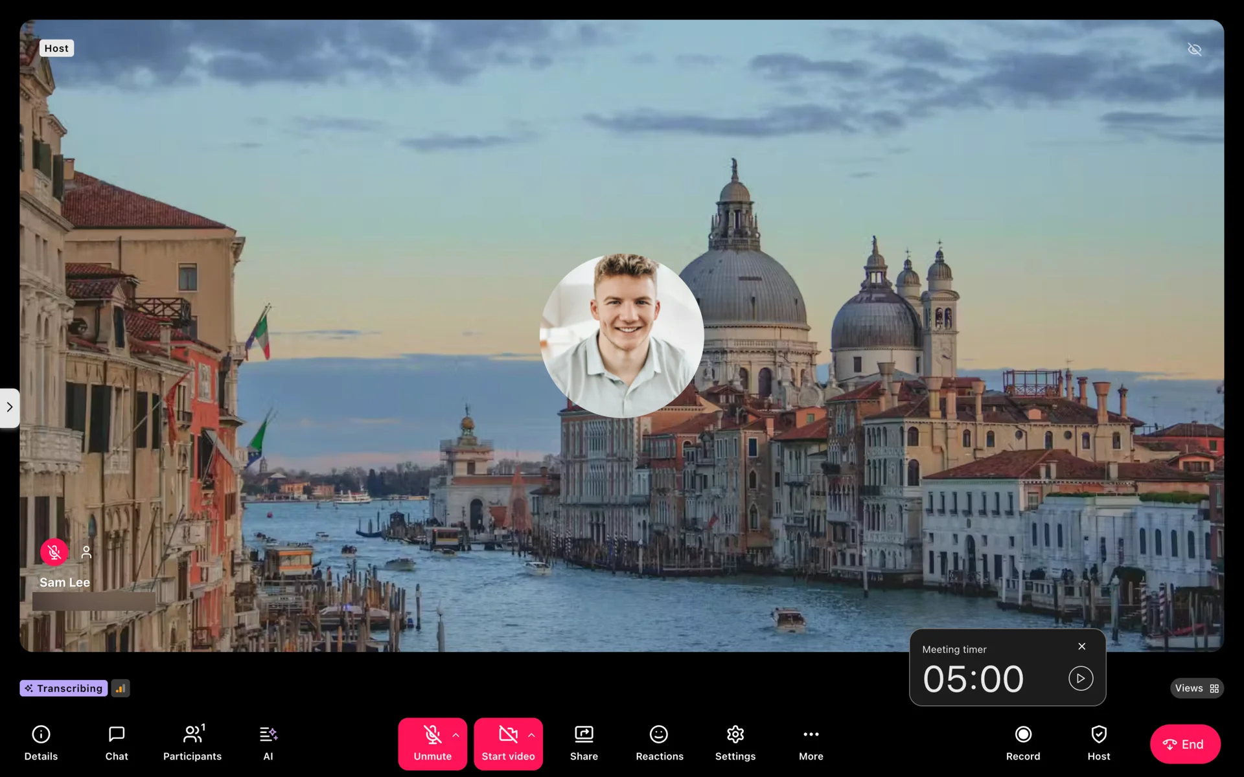The width and height of the screenshot is (1244, 777).
Task: Open the AI assistant panel
Action: 268,743
